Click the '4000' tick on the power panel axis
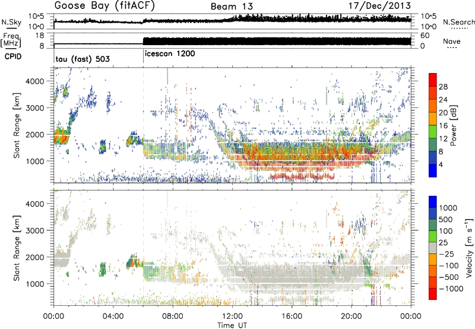This screenshot has width=475, height=329. [x=36, y=81]
